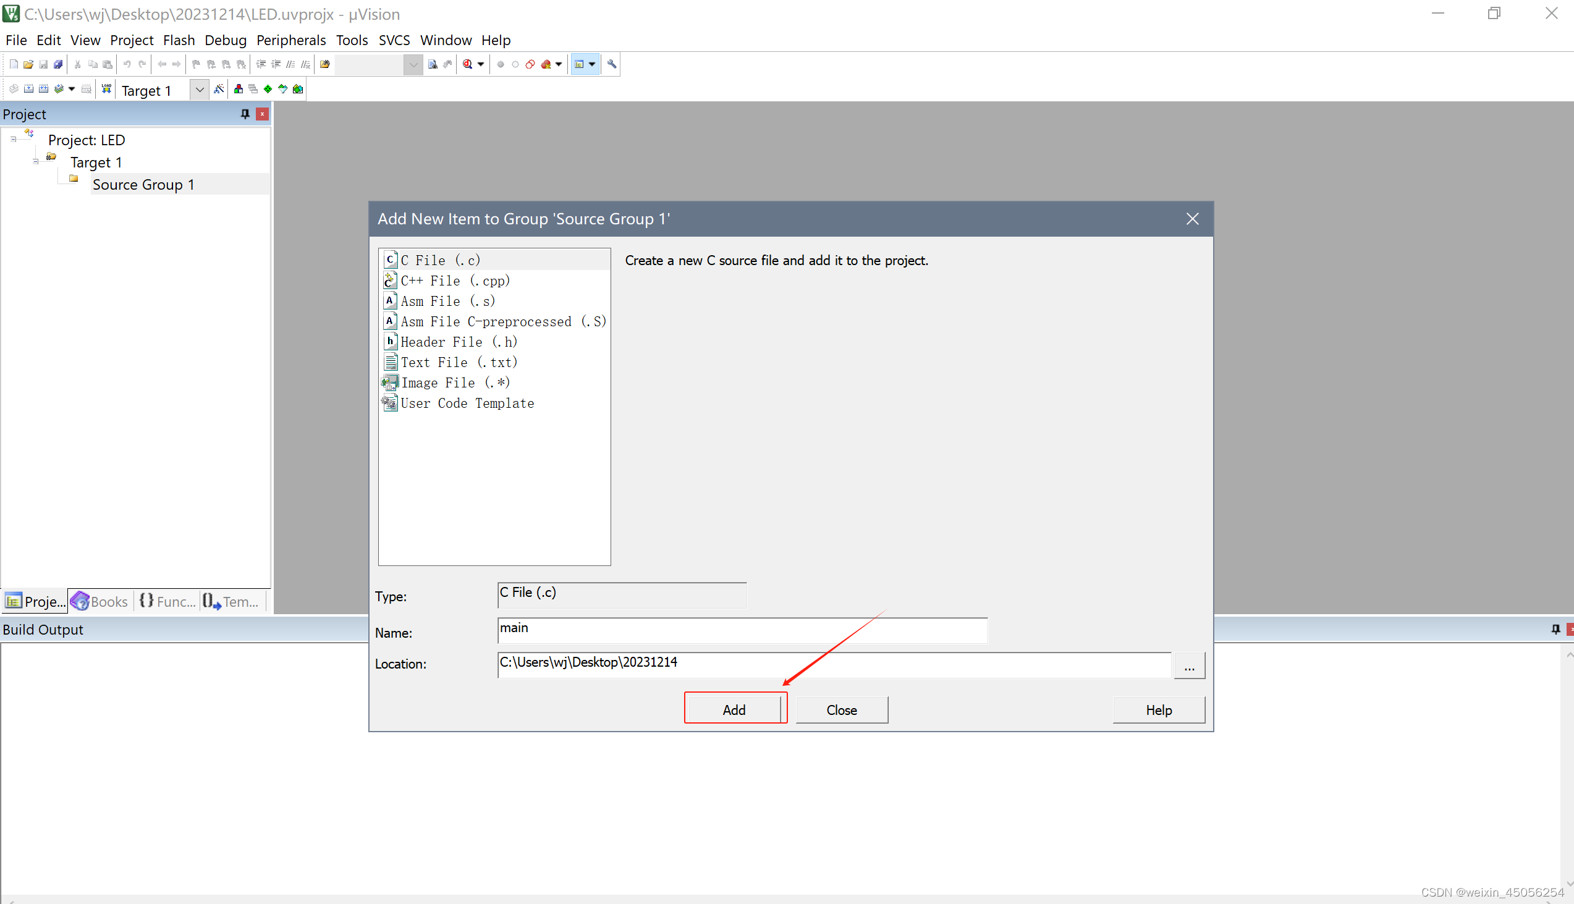
Task: Click the Manage Project Items blocks icon
Action: [239, 90]
